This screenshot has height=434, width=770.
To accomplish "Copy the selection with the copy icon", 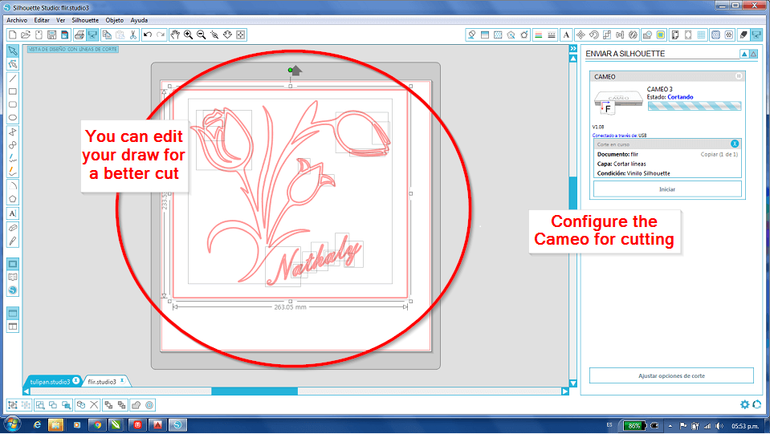I will click(x=107, y=34).
